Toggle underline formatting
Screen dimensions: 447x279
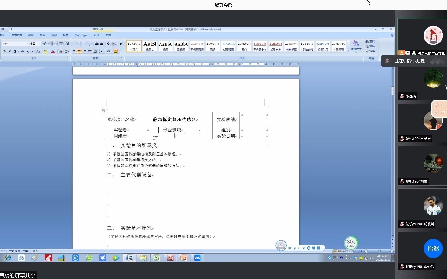pyautogui.click(x=15, y=51)
